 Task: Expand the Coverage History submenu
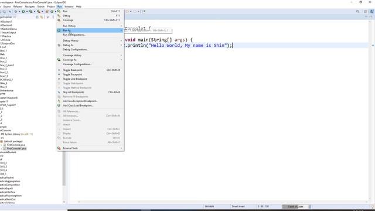[121, 55]
